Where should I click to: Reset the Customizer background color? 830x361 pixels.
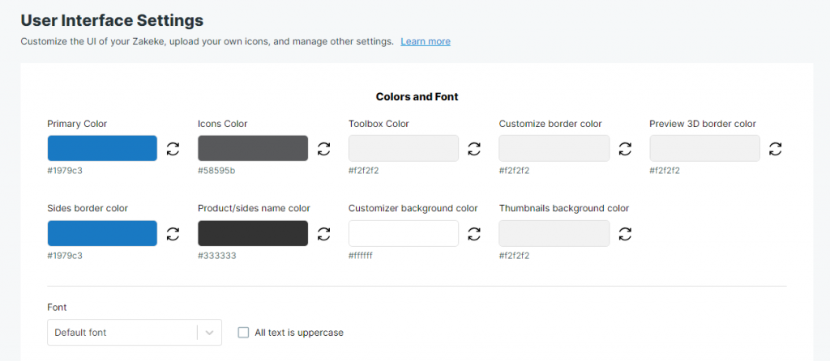click(x=474, y=234)
